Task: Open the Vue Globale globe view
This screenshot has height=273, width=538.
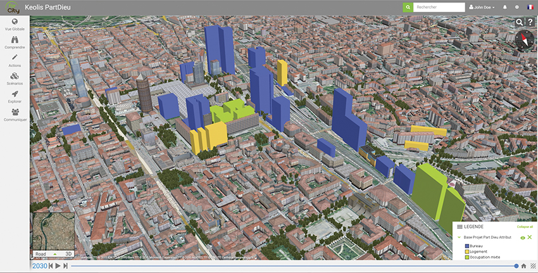Action: (x=15, y=24)
